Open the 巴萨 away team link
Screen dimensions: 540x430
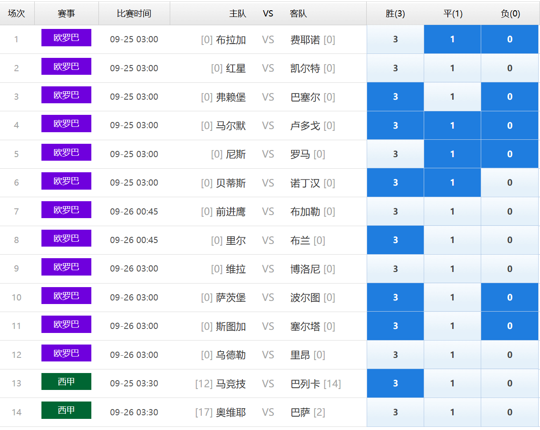coord(300,413)
